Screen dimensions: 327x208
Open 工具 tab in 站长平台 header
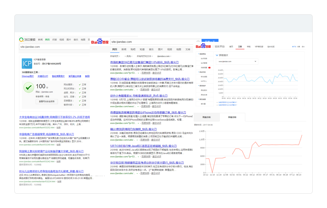tap(240, 47)
